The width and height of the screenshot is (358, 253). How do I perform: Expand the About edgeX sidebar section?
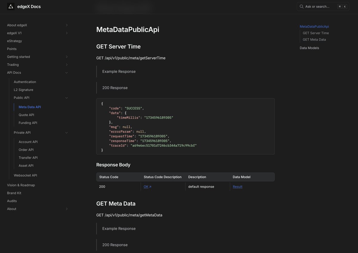(x=67, y=25)
